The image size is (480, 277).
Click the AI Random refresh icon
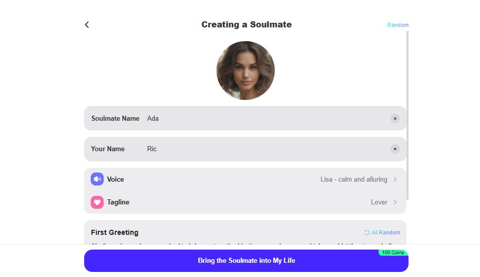point(367,233)
